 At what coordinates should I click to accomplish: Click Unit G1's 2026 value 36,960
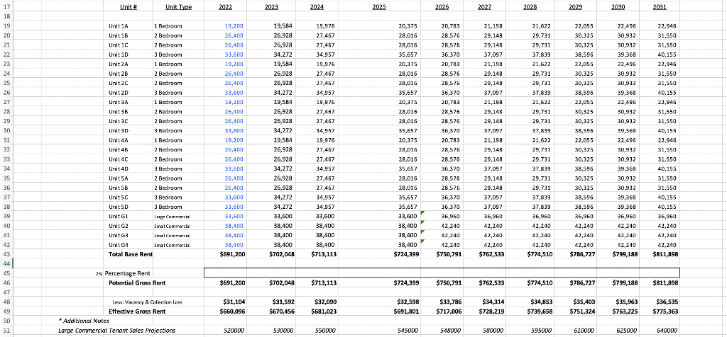pyautogui.click(x=452, y=216)
